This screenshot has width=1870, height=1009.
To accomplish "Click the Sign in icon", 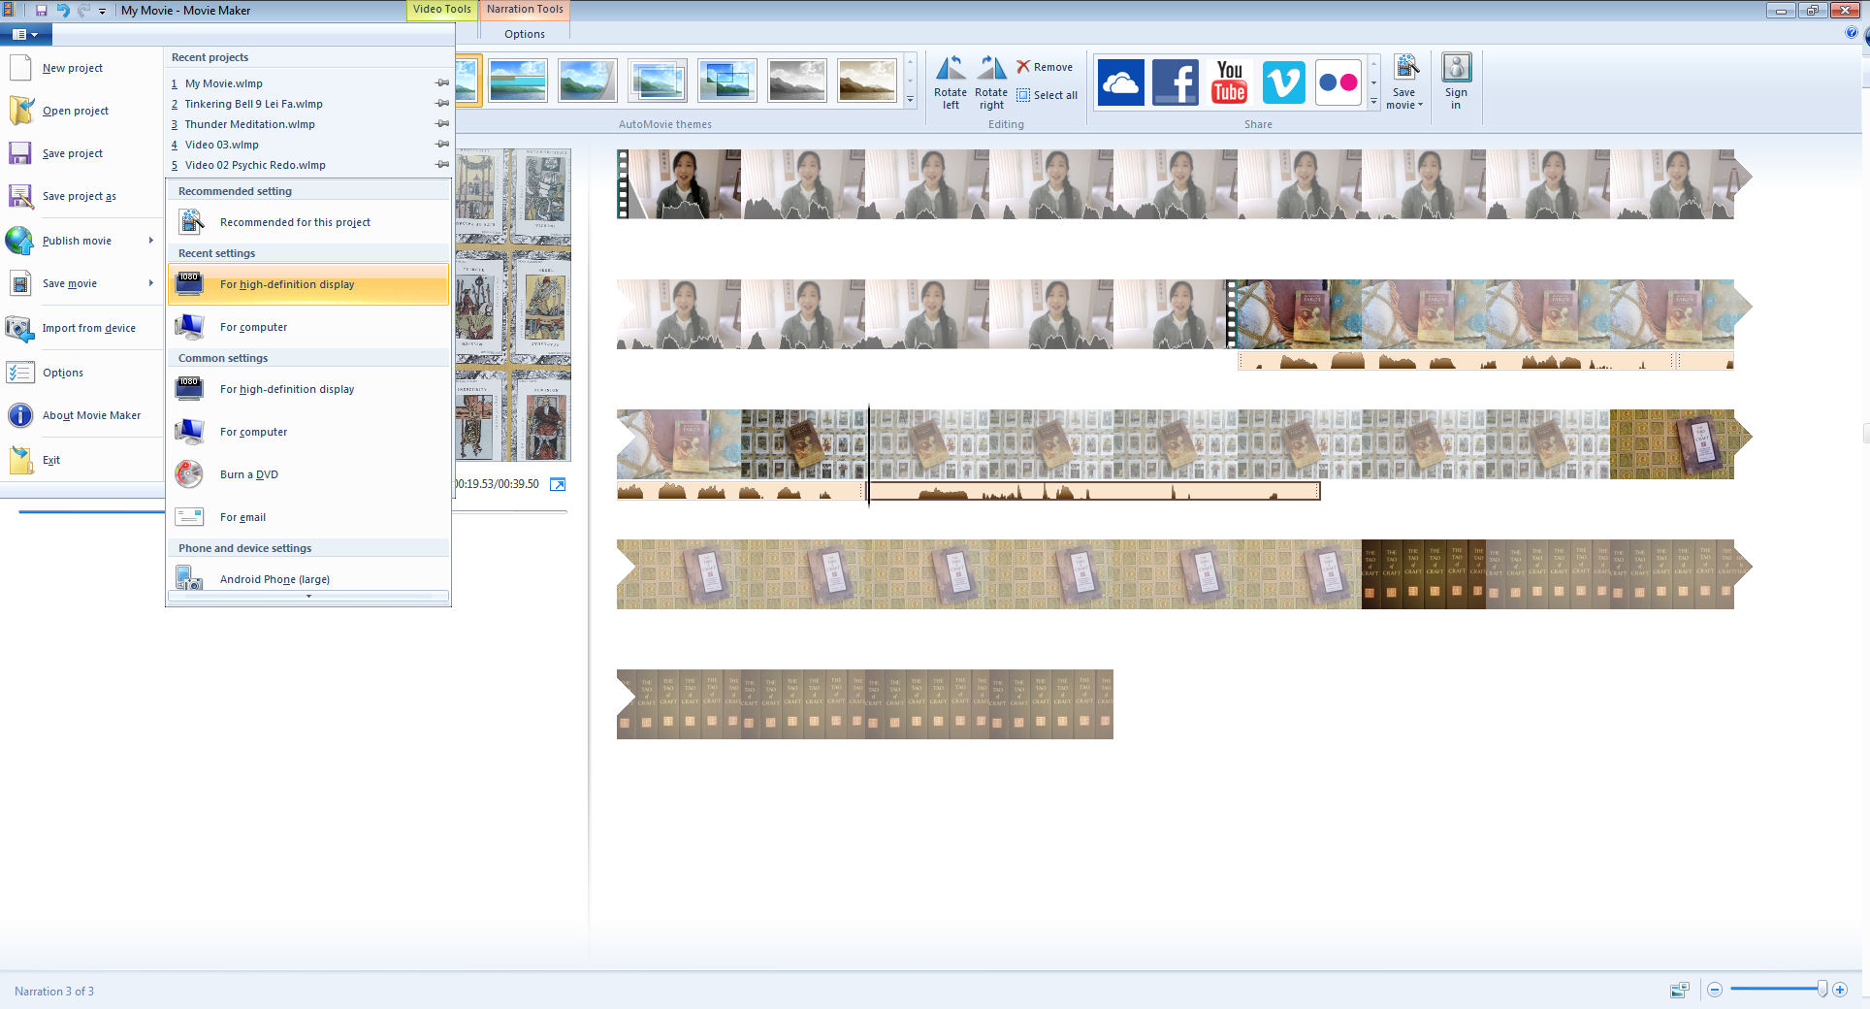I will [1455, 82].
